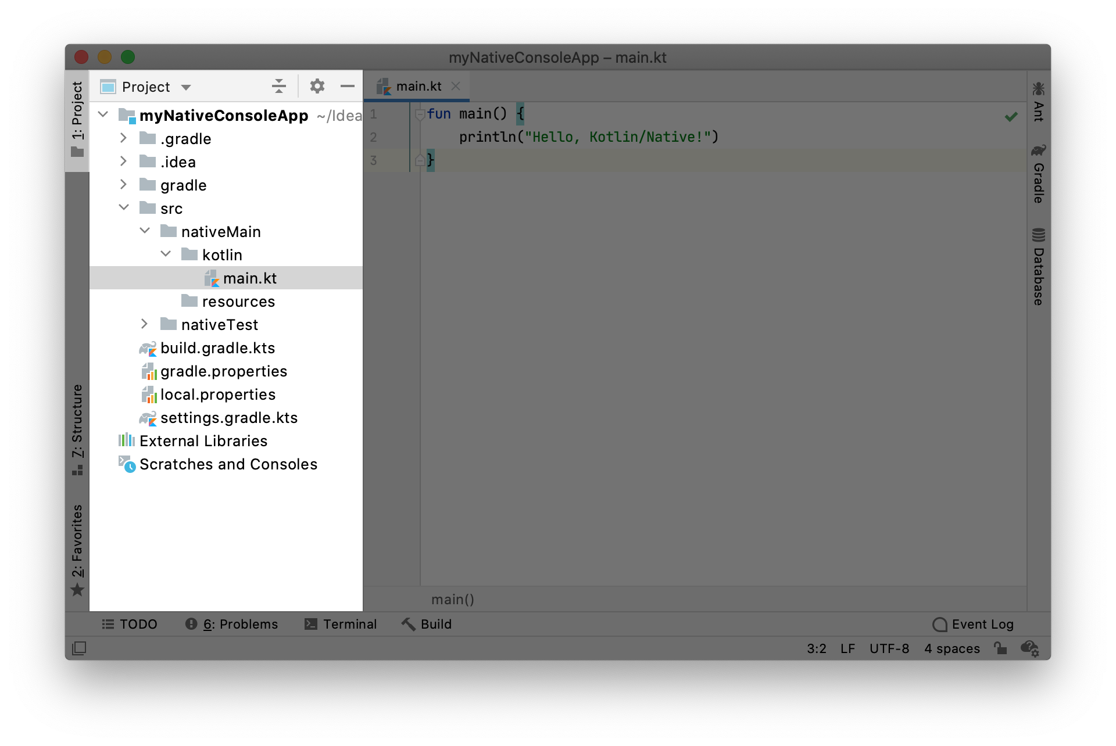The width and height of the screenshot is (1116, 746).
Task: Close the main.kt tab
Action: click(x=456, y=87)
